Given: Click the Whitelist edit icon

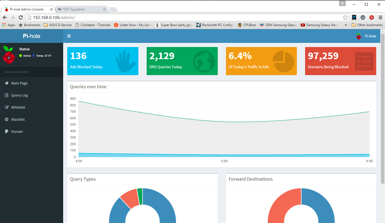Looking at the screenshot, I should tap(7, 107).
